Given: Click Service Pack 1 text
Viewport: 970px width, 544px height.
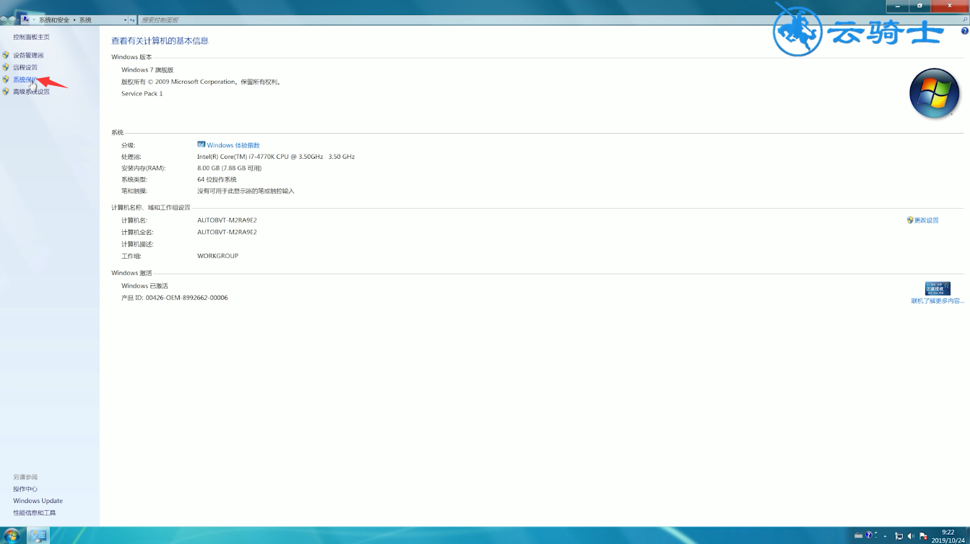Looking at the screenshot, I should (142, 94).
